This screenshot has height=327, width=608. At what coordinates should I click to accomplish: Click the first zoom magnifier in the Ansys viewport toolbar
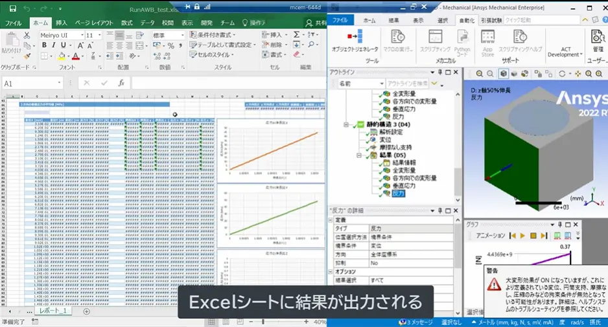coord(480,74)
